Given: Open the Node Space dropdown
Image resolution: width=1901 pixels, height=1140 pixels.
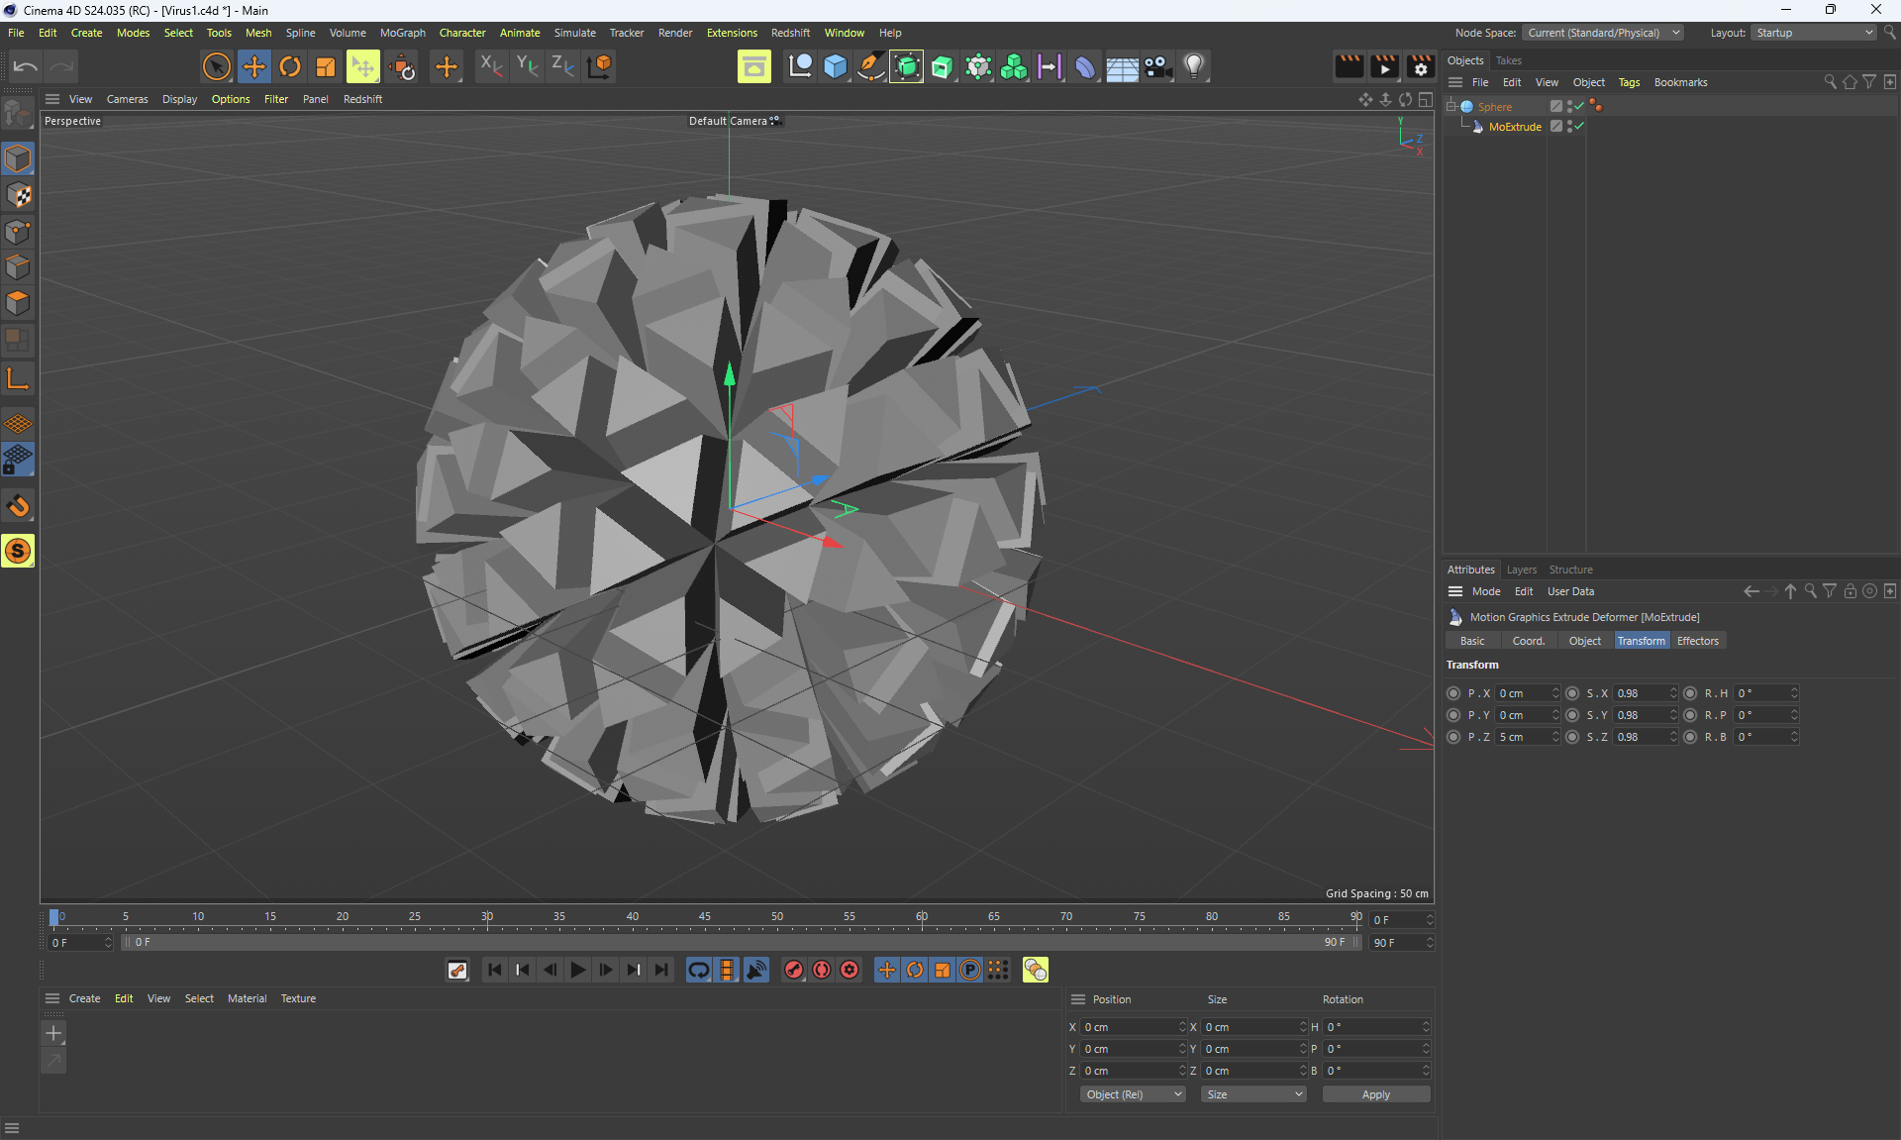Looking at the screenshot, I should pos(1602,33).
